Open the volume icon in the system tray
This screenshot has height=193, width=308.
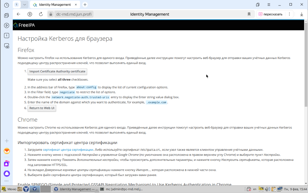tap(267, 189)
